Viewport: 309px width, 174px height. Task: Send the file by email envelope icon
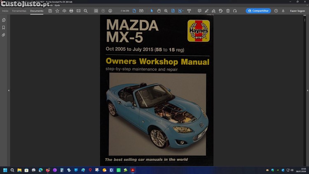click(78, 11)
